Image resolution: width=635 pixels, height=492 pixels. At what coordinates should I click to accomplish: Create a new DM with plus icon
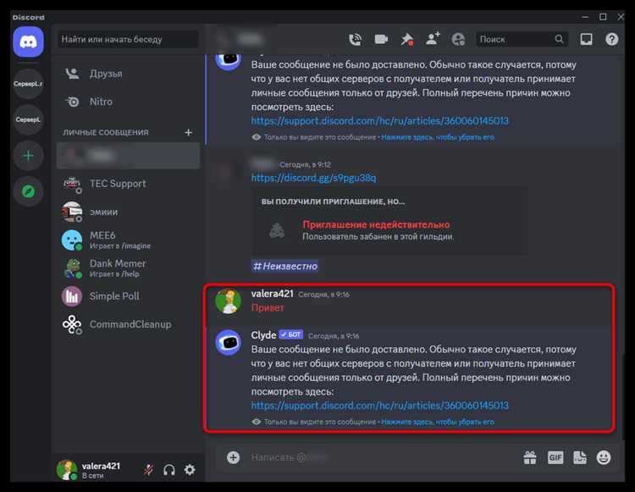[x=188, y=132]
